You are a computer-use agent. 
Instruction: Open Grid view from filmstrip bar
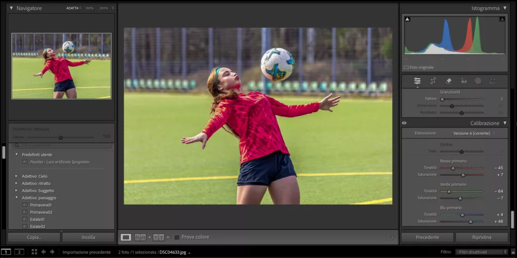34,252
